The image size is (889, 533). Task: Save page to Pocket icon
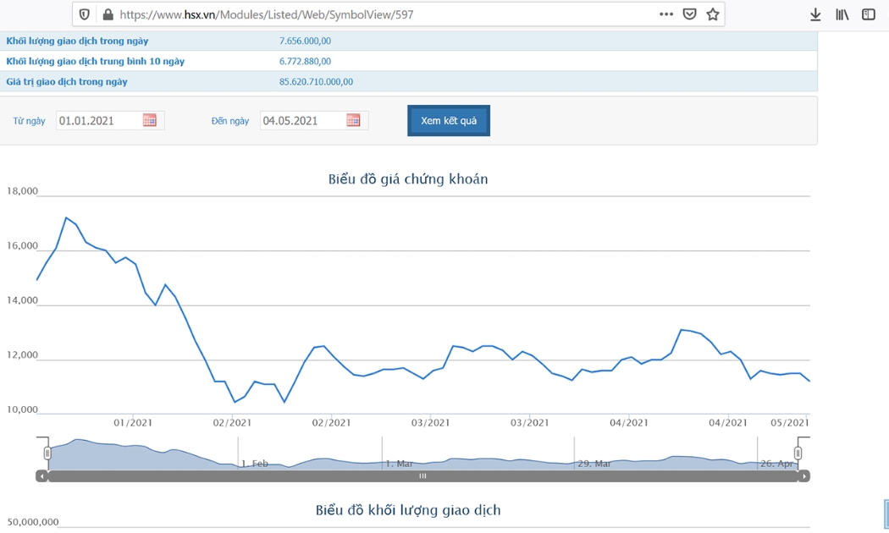pos(689,14)
